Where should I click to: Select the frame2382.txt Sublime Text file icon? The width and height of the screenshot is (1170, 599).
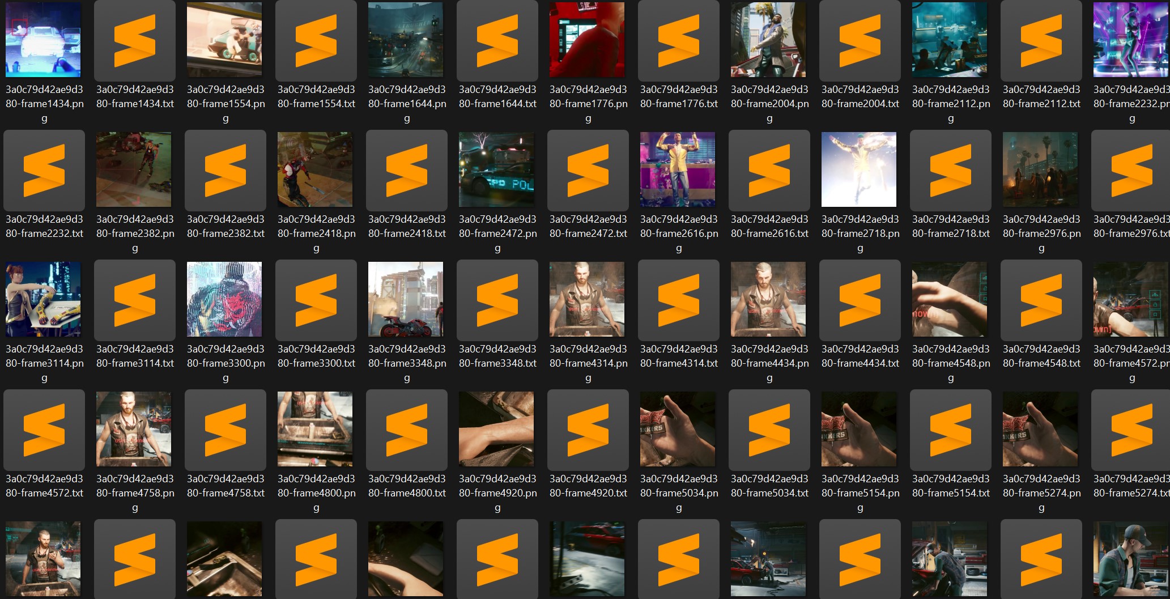pyautogui.click(x=226, y=170)
